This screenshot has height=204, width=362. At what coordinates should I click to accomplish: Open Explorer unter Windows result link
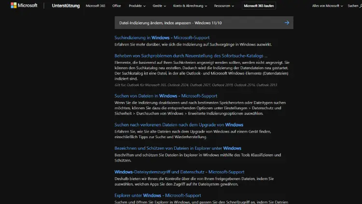pos(158,195)
